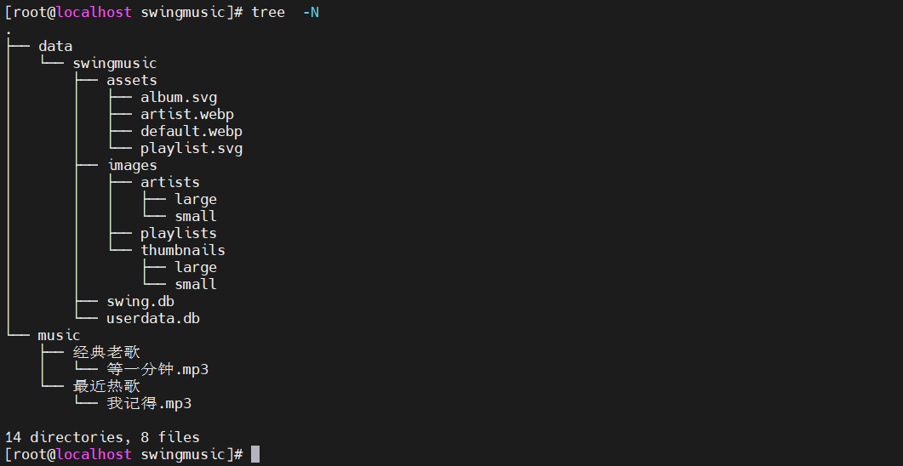Select the small folder under artists

click(x=196, y=216)
